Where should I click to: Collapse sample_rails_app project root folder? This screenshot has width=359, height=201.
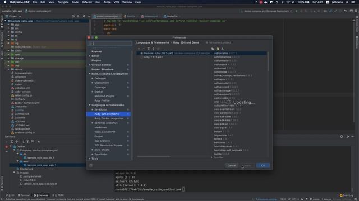click(x=6, y=21)
